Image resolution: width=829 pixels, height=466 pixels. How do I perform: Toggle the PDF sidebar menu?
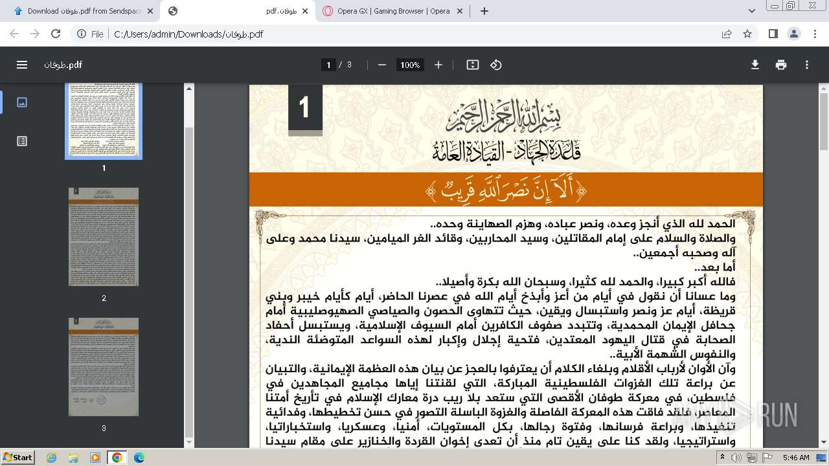click(x=22, y=65)
